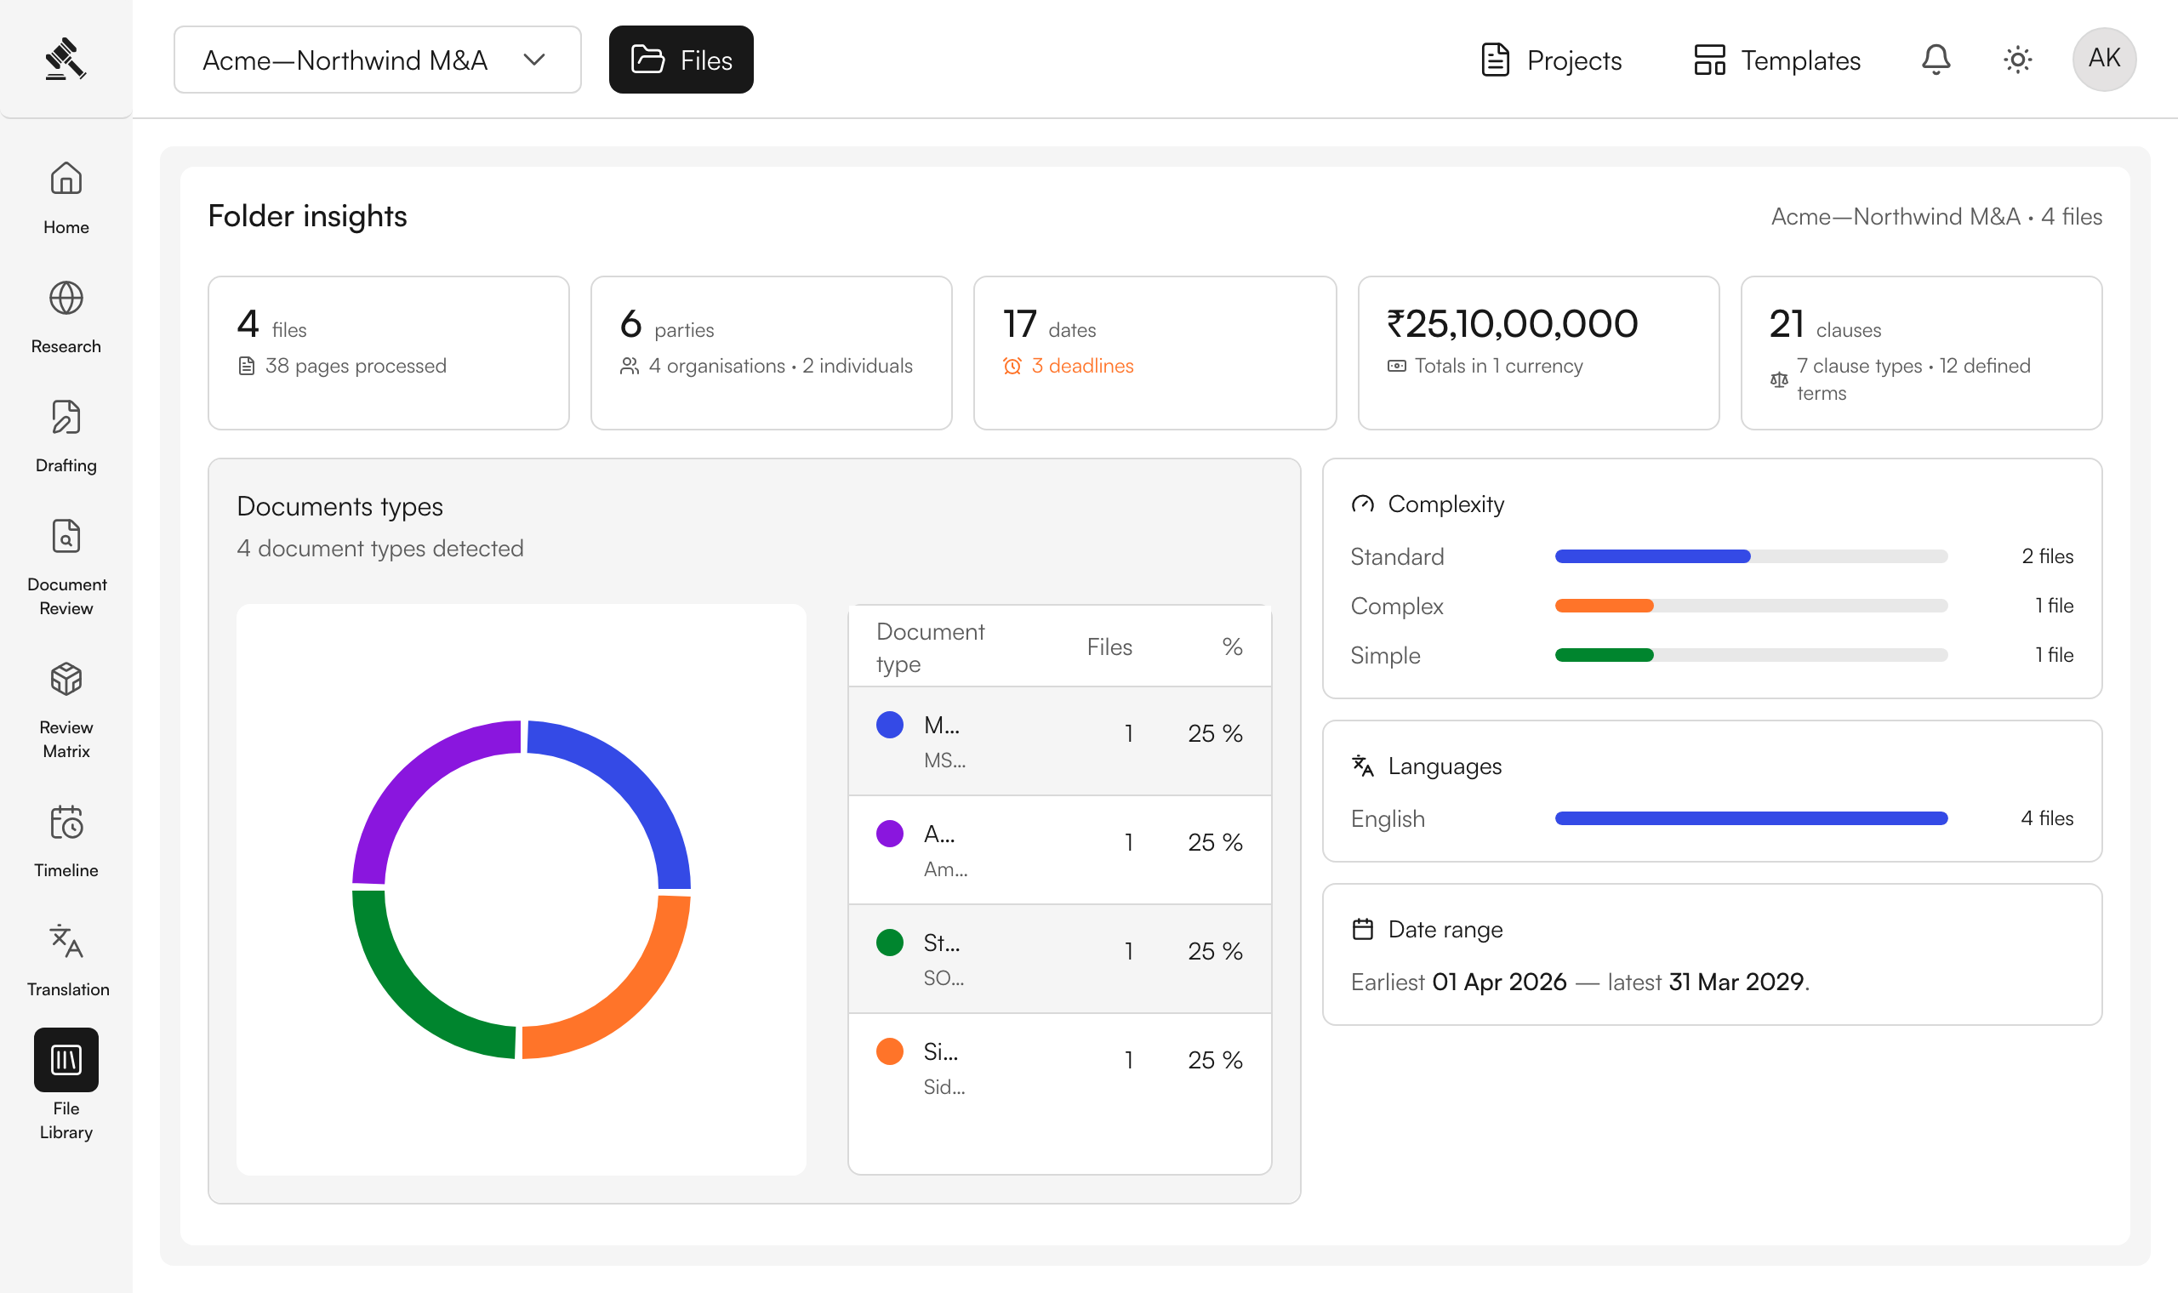Click the 'Acme—Northwind M&A · 4 files' label
The image size is (2178, 1293).
[1936, 217]
